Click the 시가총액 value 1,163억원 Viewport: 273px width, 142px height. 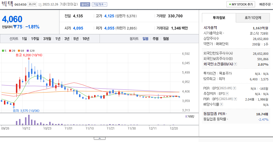coord(260,28)
